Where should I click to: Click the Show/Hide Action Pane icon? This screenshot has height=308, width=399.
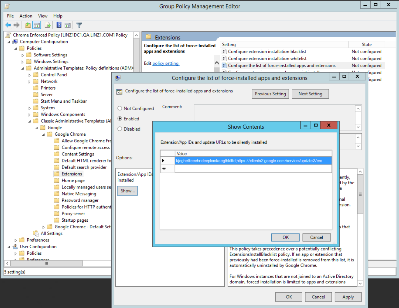68,25
